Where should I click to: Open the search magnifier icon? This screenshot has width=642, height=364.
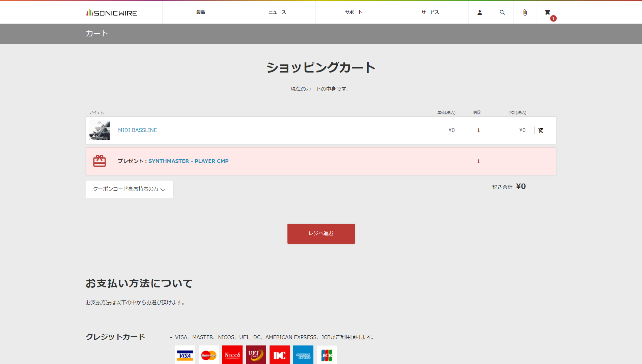point(502,12)
